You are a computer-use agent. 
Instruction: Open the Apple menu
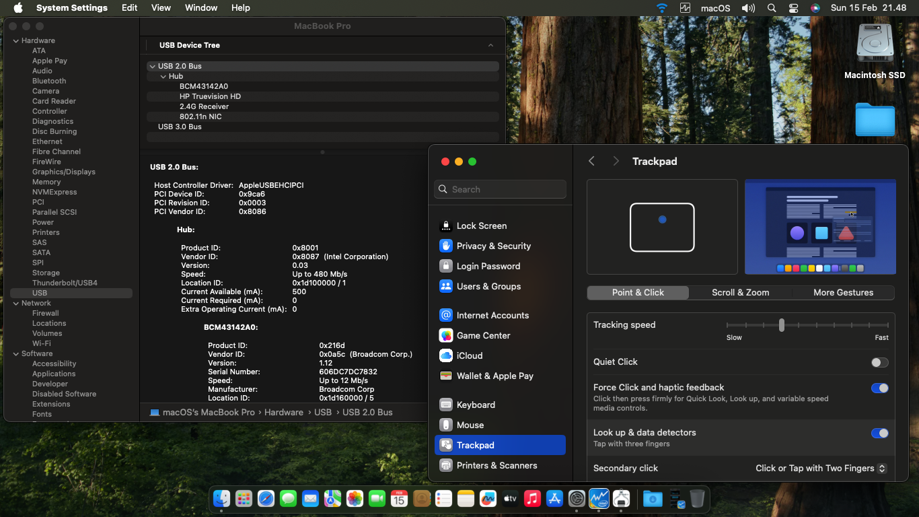click(x=18, y=8)
